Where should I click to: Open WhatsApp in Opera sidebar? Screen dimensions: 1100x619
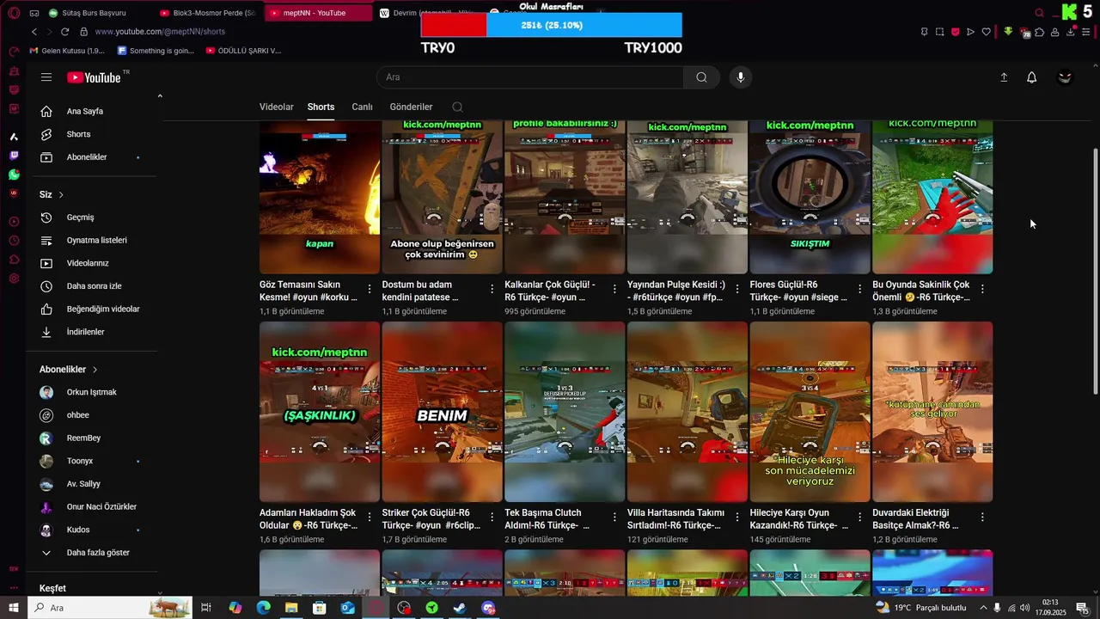[14, 175]
